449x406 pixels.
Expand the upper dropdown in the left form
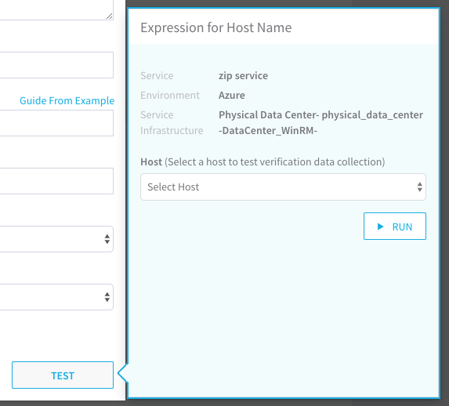click(x=56, y=239)
